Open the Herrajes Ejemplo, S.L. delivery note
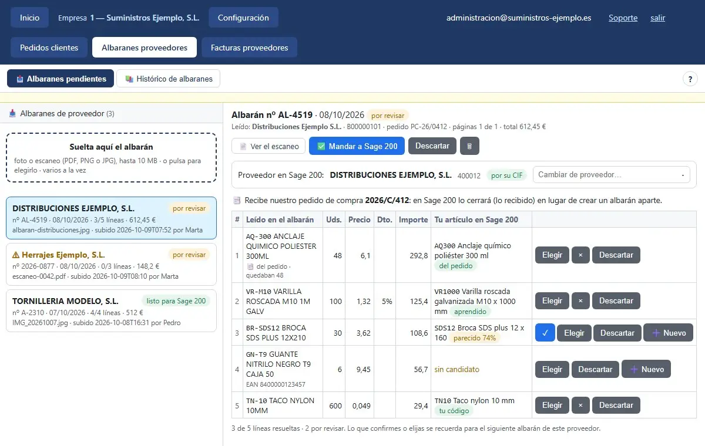The width and height of the screenshot is (705, 446). [111, 264]
